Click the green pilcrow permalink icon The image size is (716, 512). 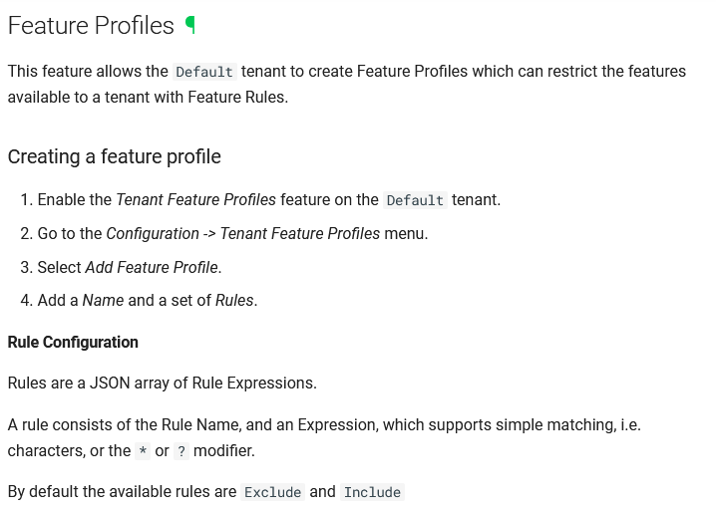pos(190,25)
